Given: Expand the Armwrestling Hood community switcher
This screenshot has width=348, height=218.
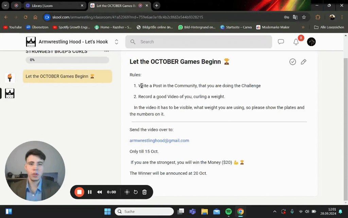Looking at the screenshot, I should tap(116, 42).
